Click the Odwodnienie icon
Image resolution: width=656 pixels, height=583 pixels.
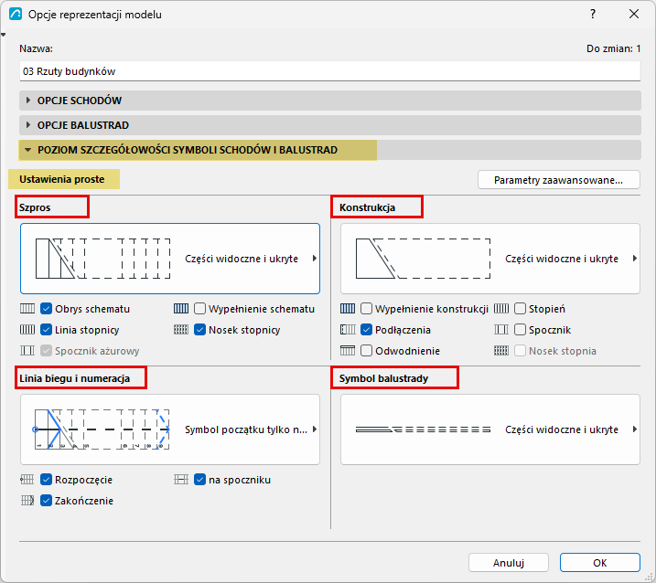coord(348,351)
